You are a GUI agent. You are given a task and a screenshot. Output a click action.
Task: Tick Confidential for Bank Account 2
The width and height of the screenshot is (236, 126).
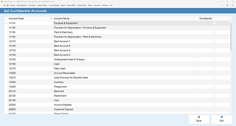(x=214, y=46)
